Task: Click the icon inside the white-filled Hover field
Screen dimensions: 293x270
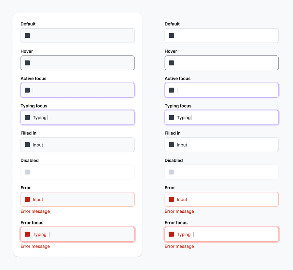Action: 172,63
